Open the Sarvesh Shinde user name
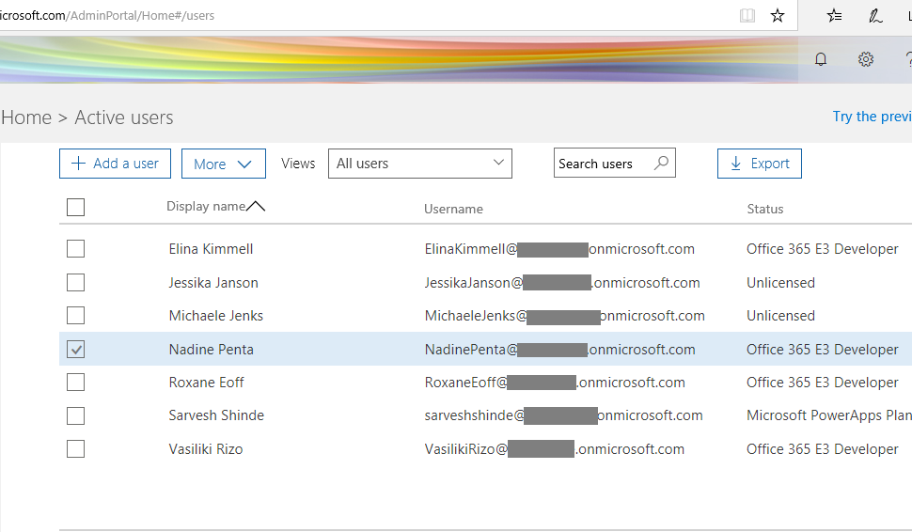This screenshot has height=532, width=912. (216, 415)
